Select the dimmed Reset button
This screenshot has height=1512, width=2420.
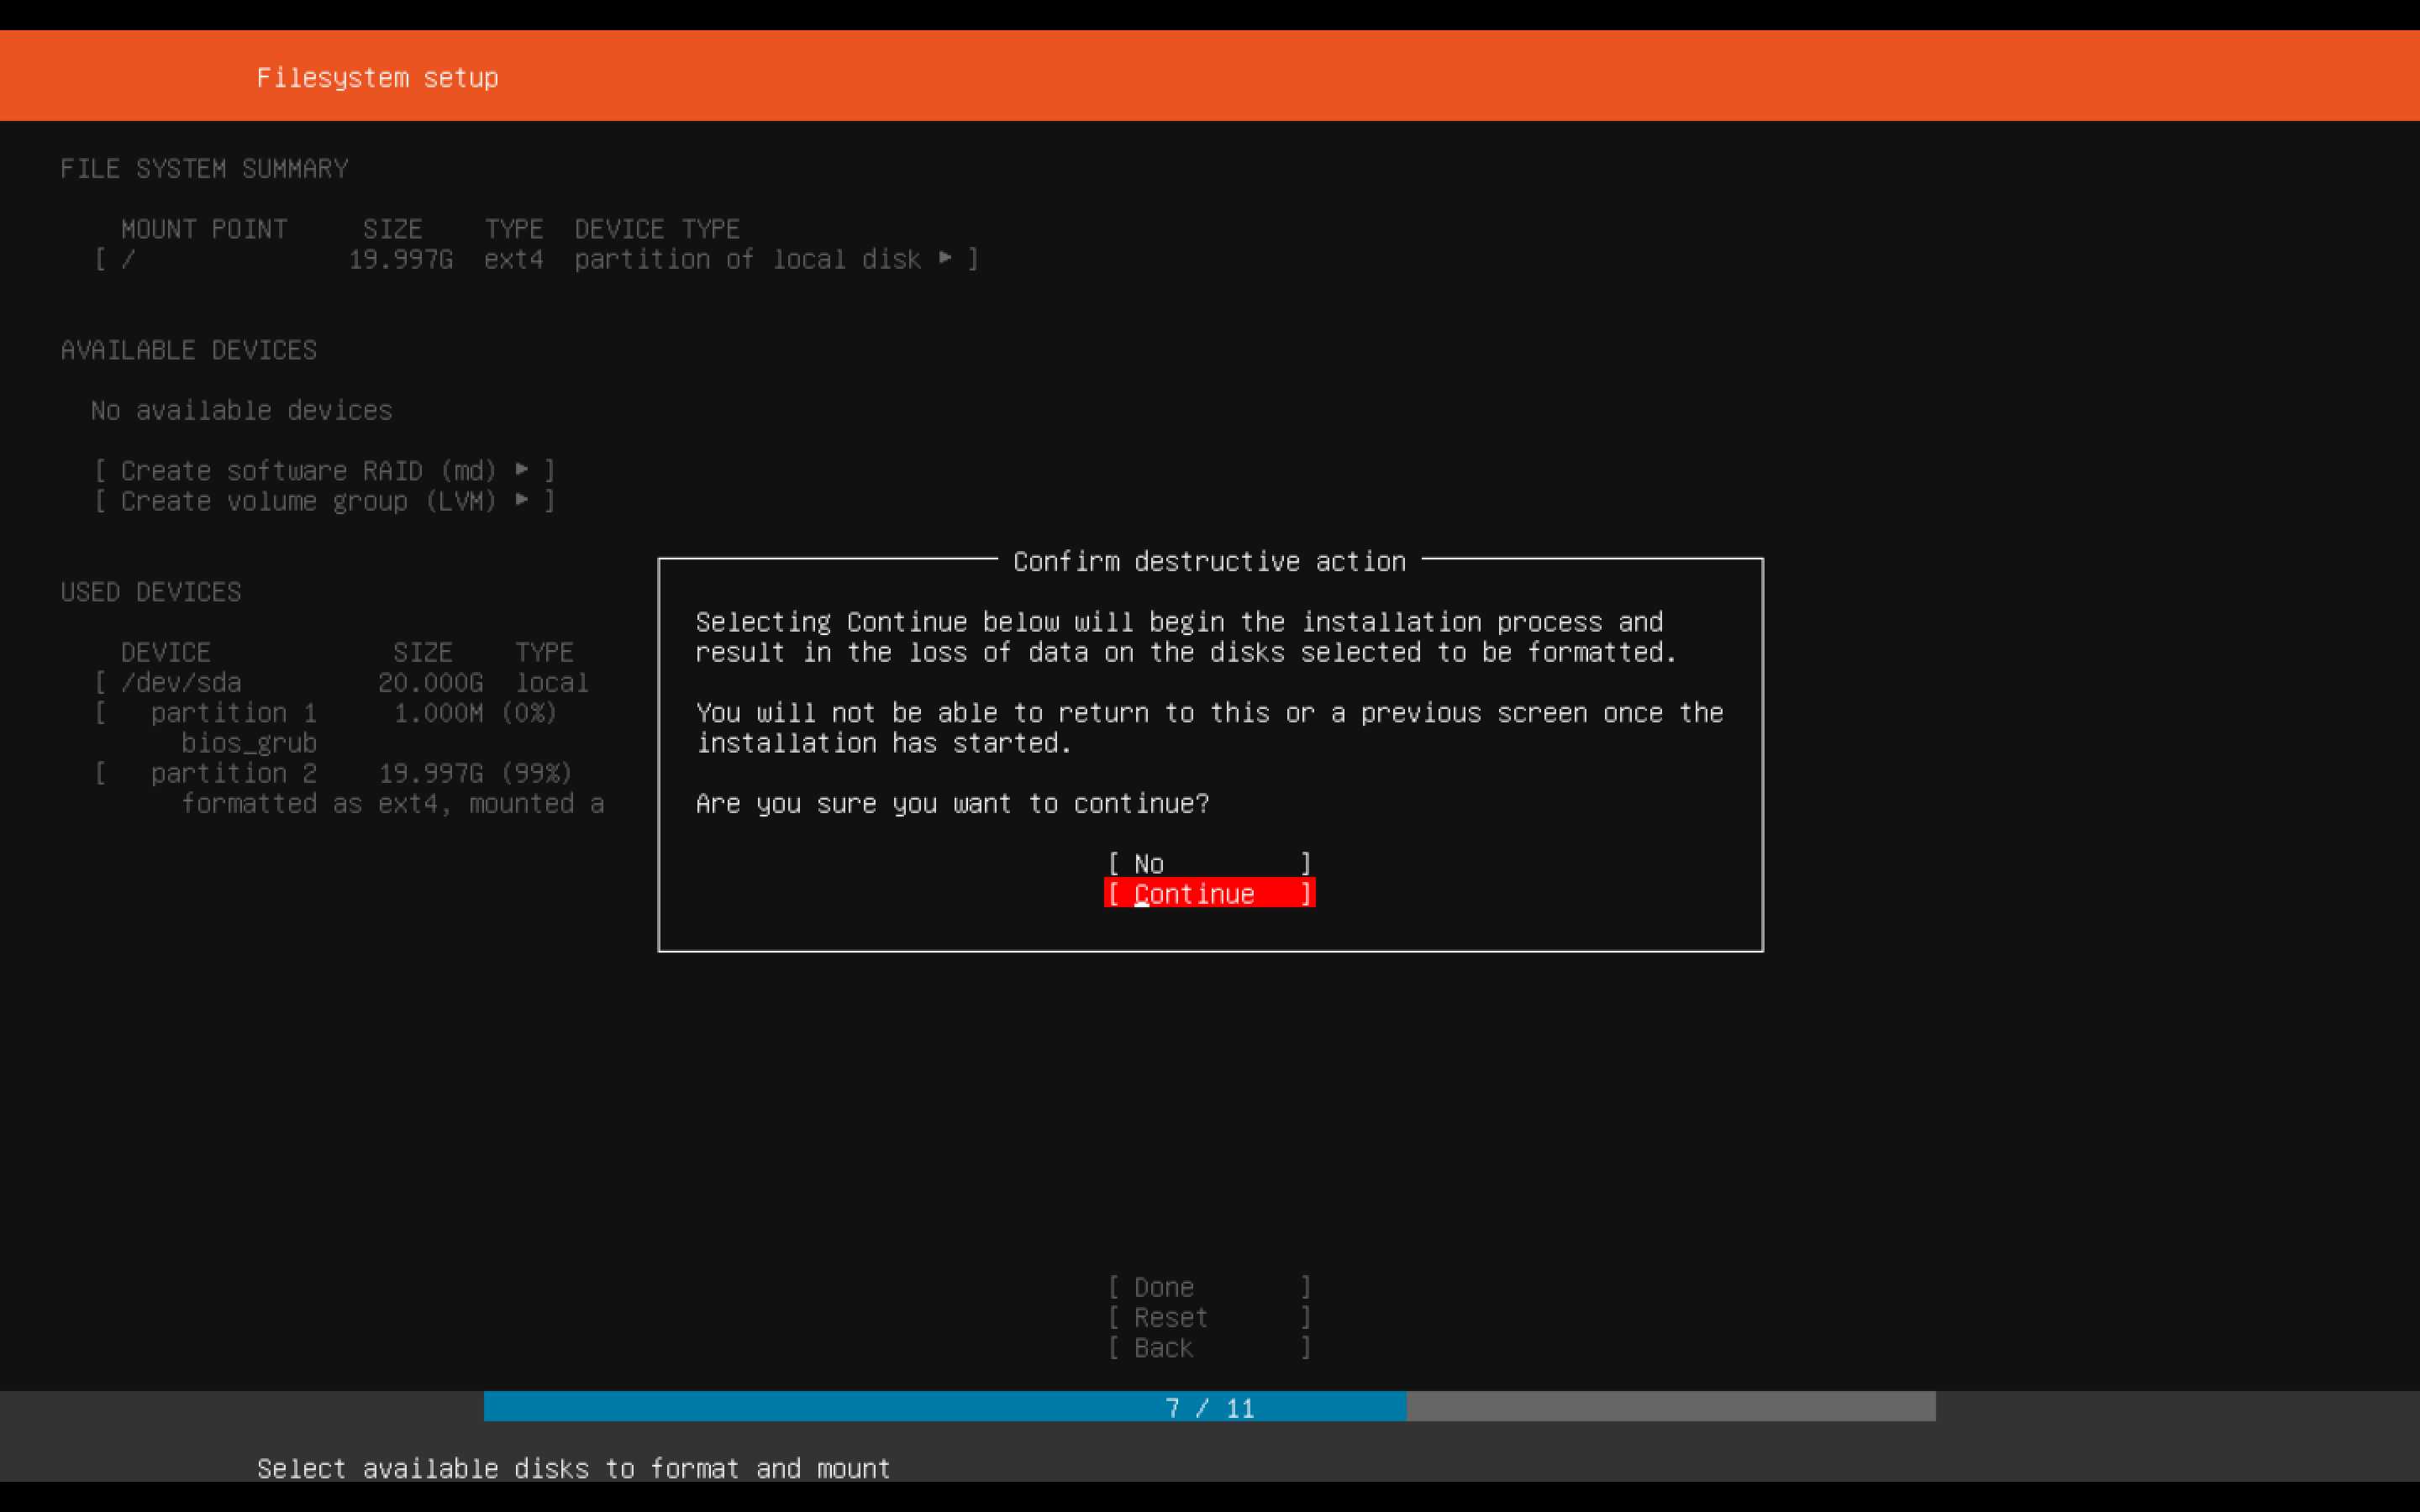tap(1209, 1317)
